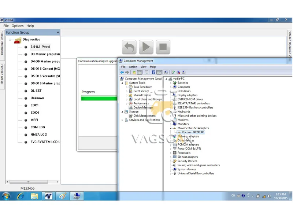
Task: Select D5-D16 Genset item
Action: tap(45, 69)
